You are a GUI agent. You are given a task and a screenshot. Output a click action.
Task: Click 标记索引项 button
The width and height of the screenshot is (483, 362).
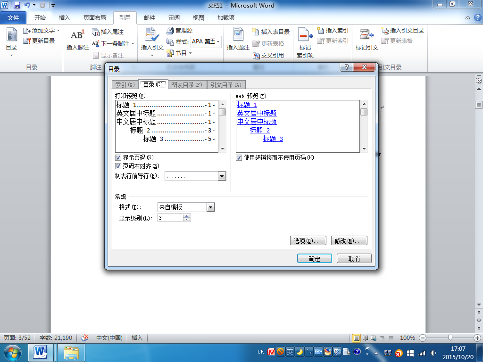[x=305, y=43]
